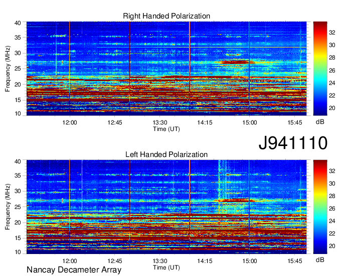The image size is (341, 276).
Task: Click the 12:45 time tick under right-handed plot
Action: (115, 122)
